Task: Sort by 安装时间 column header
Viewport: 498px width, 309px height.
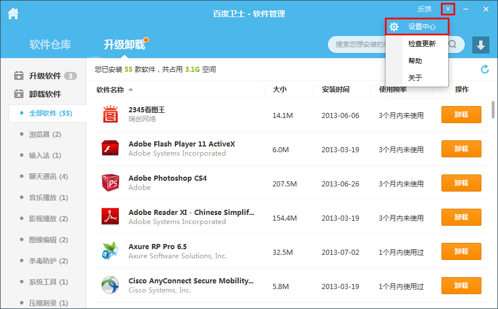Action: (x=335, y=90)
